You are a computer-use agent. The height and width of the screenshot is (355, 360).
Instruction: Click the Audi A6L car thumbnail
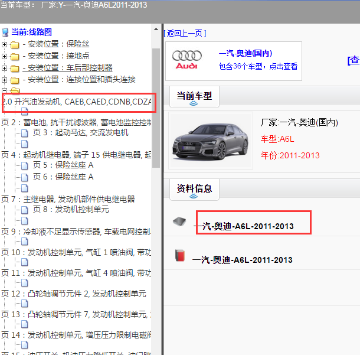[x=211, y=141]
